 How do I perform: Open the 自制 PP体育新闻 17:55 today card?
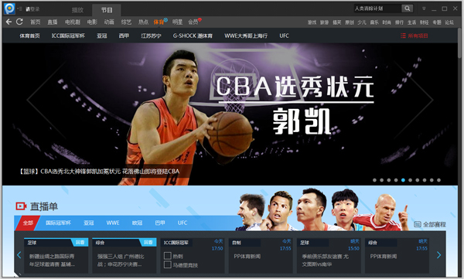tap(261, 256)
